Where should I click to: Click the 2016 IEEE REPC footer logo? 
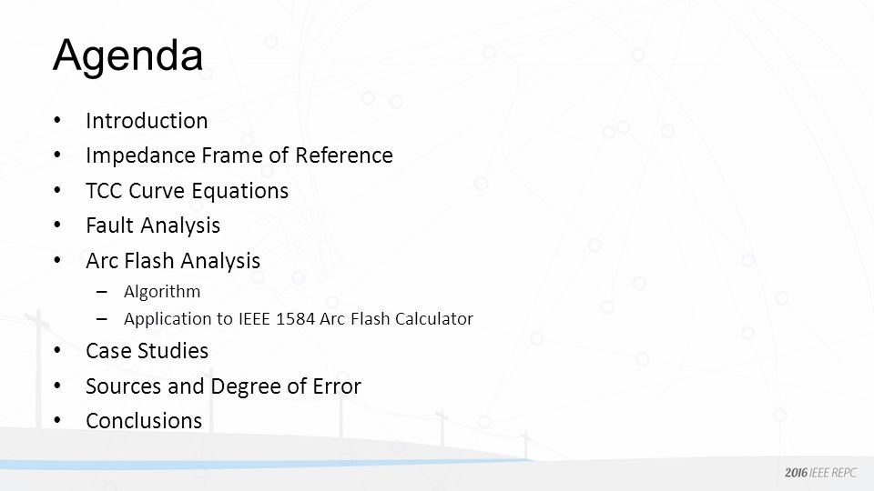pos(820,473)
